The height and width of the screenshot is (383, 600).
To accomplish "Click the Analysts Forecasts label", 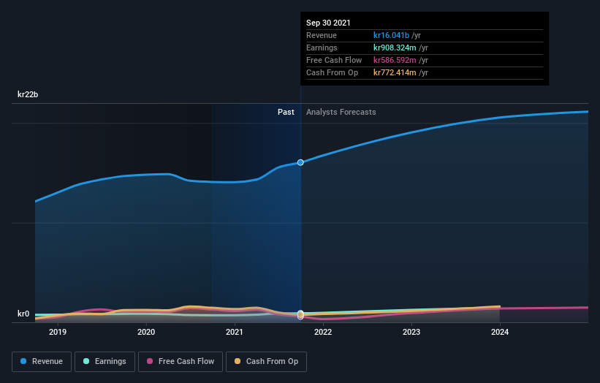I will point(341,112).
